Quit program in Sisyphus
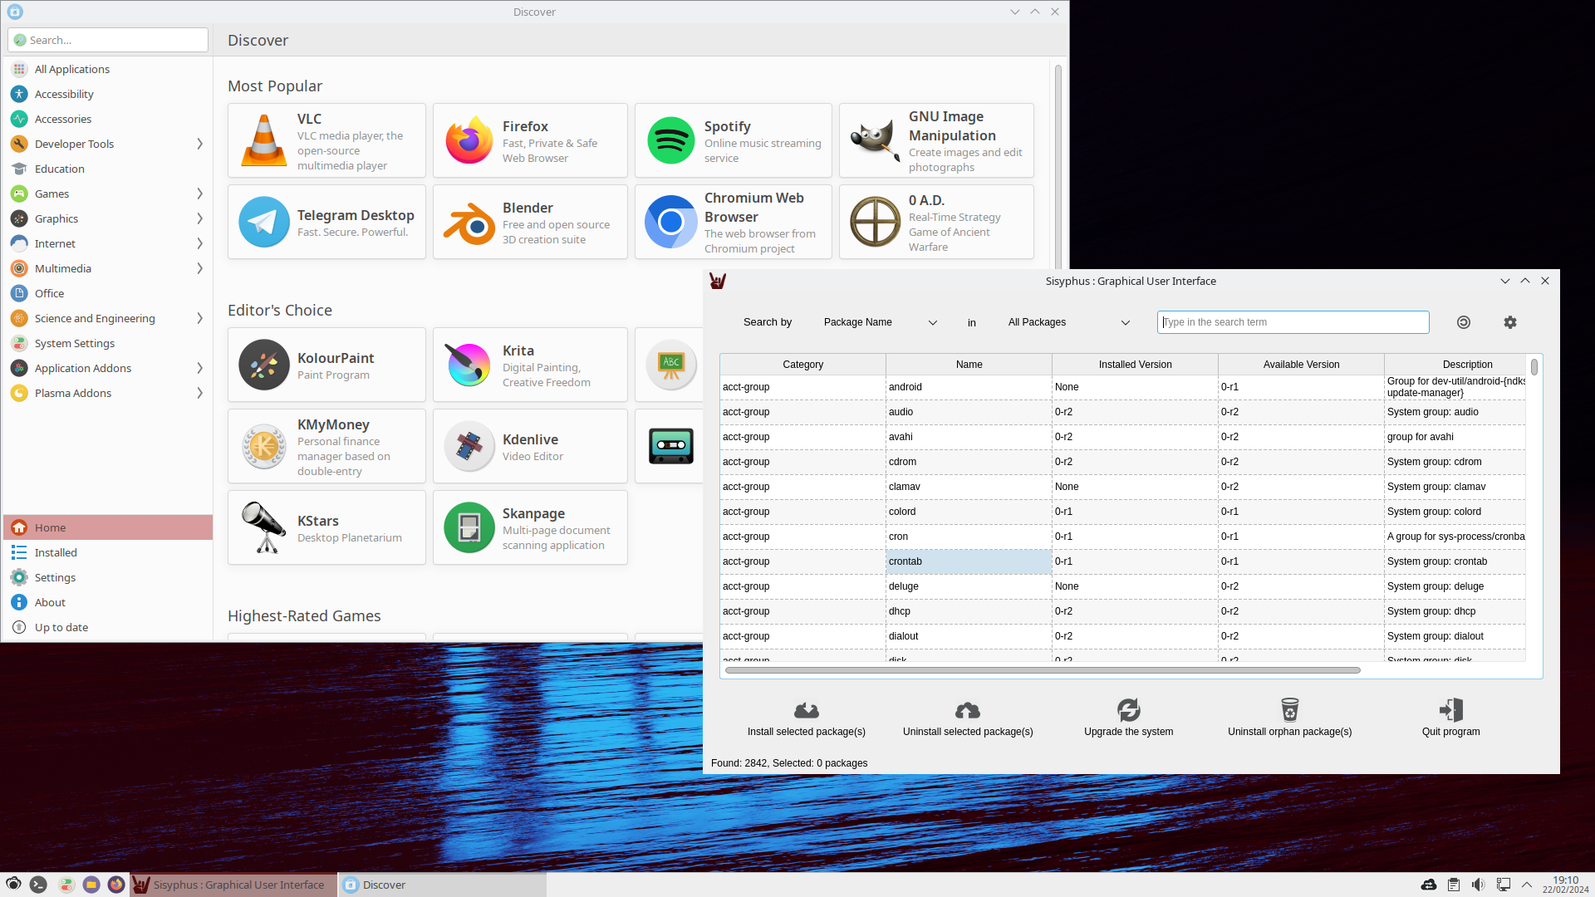 pyautogui.click(x=1450, y=718)
